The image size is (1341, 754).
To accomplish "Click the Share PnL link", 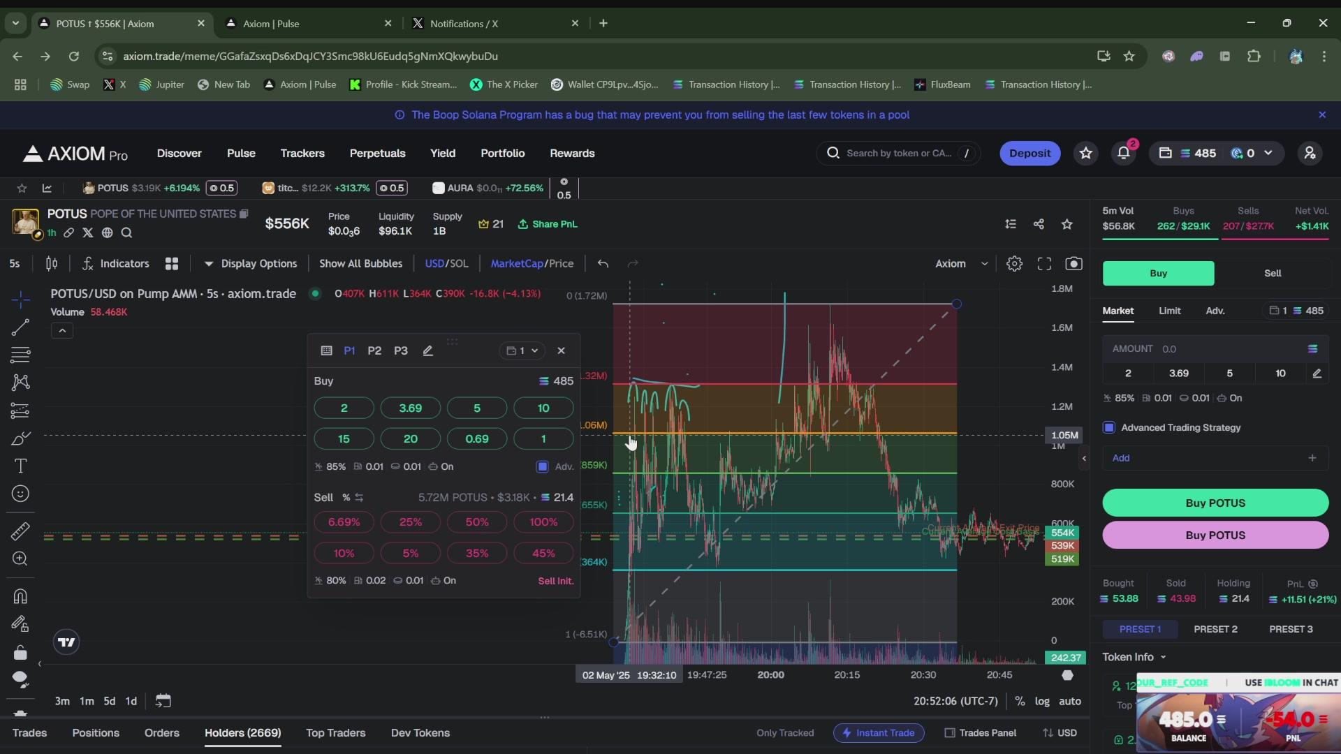I will pos(548,224).
